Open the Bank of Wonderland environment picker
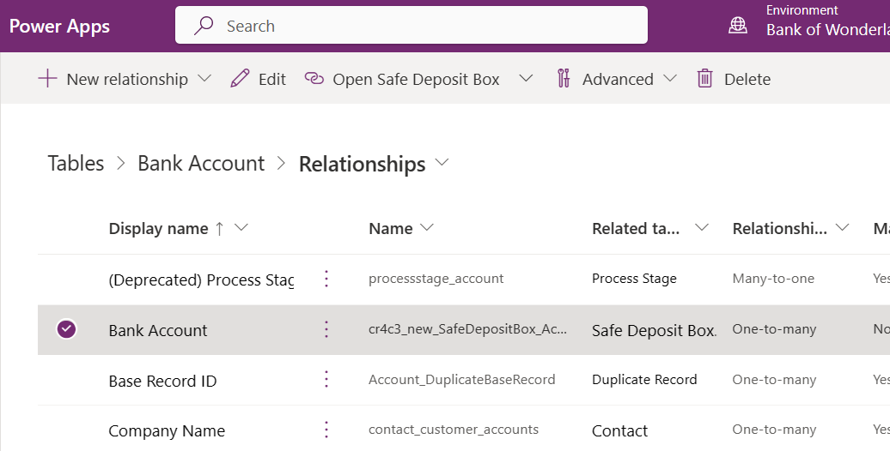The width and height of the screenshot is (890, 451). (x=827, y=29)
